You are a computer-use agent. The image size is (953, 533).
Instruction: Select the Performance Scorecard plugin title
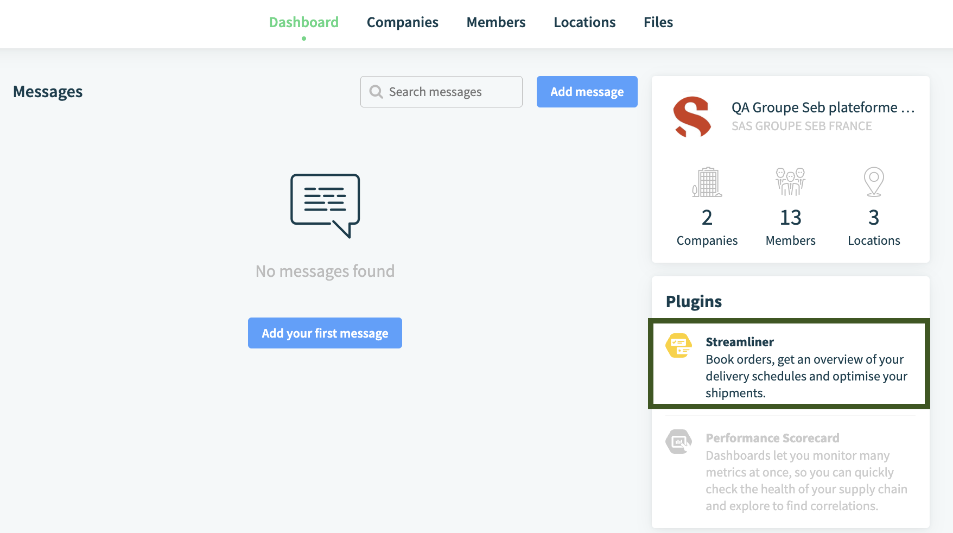(x=772, y=438)
